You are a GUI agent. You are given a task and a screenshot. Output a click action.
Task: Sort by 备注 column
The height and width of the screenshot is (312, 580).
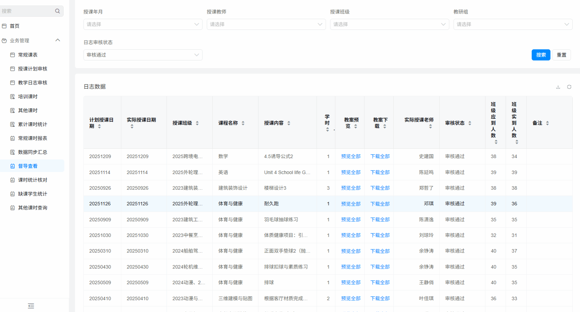click(547, 123)
